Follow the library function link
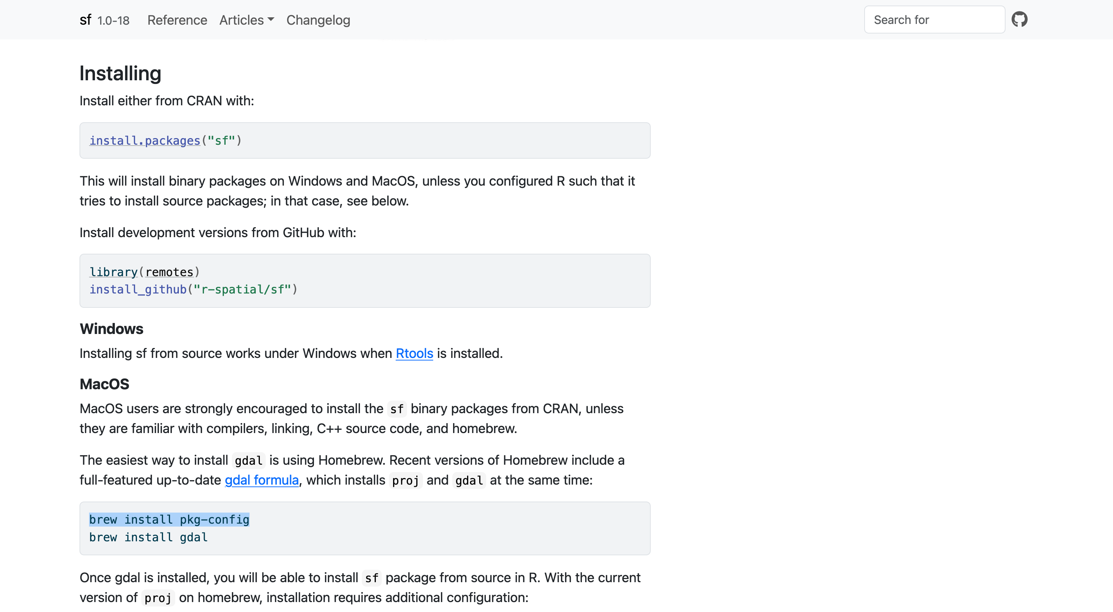This screenshot has width=1113, height=612. coord(113,272)
